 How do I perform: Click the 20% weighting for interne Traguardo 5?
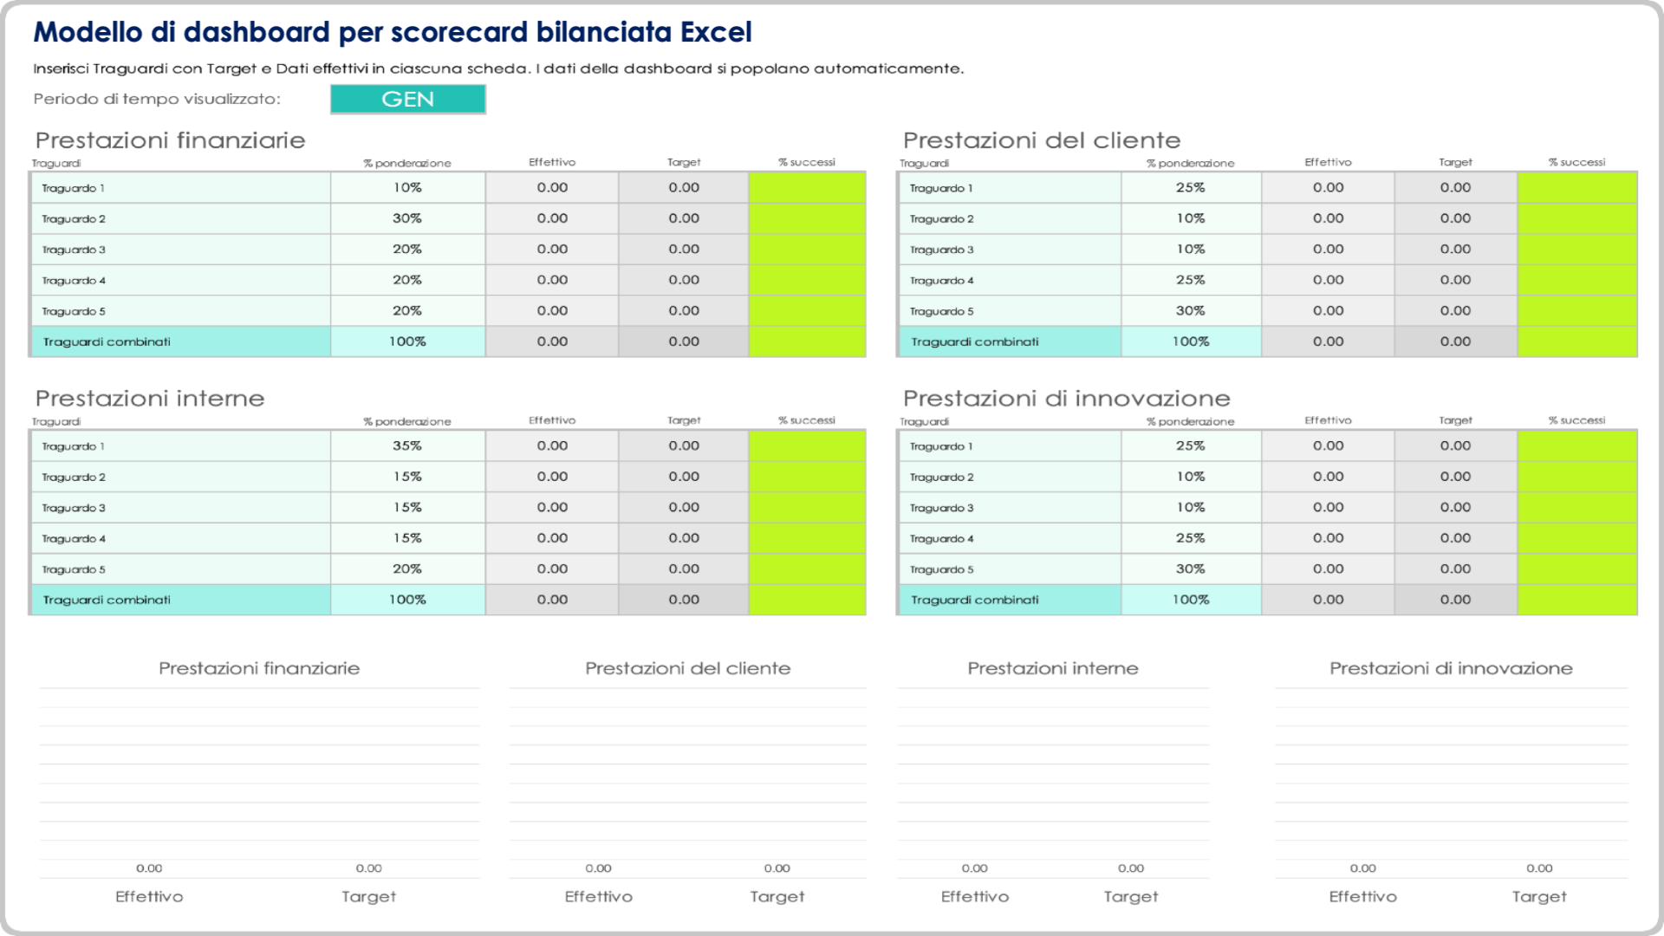pyautogui.click(x=407, y=569)
